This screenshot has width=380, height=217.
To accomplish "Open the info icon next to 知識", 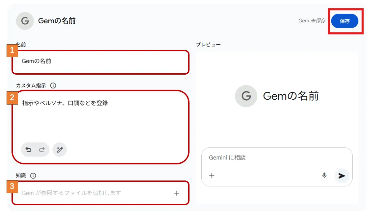I will point(33,176).
